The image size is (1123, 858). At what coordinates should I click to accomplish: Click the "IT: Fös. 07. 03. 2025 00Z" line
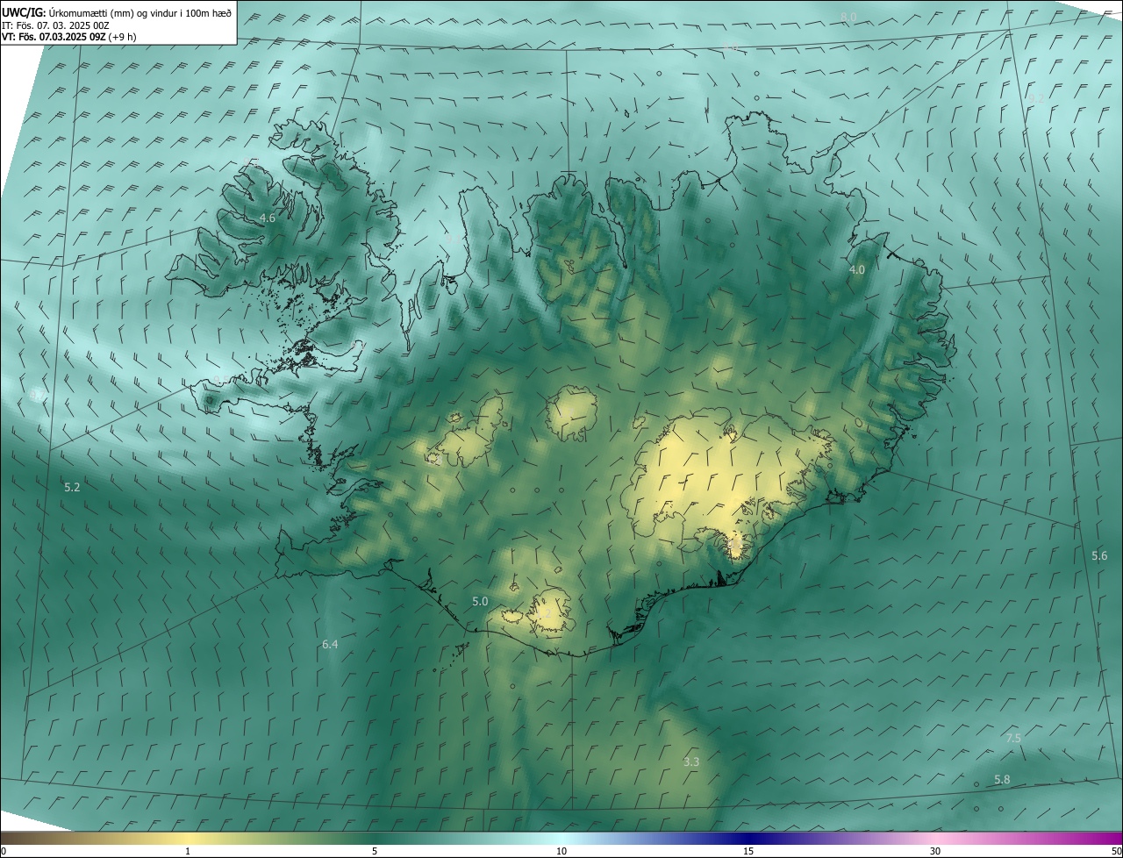click(56, 25)
